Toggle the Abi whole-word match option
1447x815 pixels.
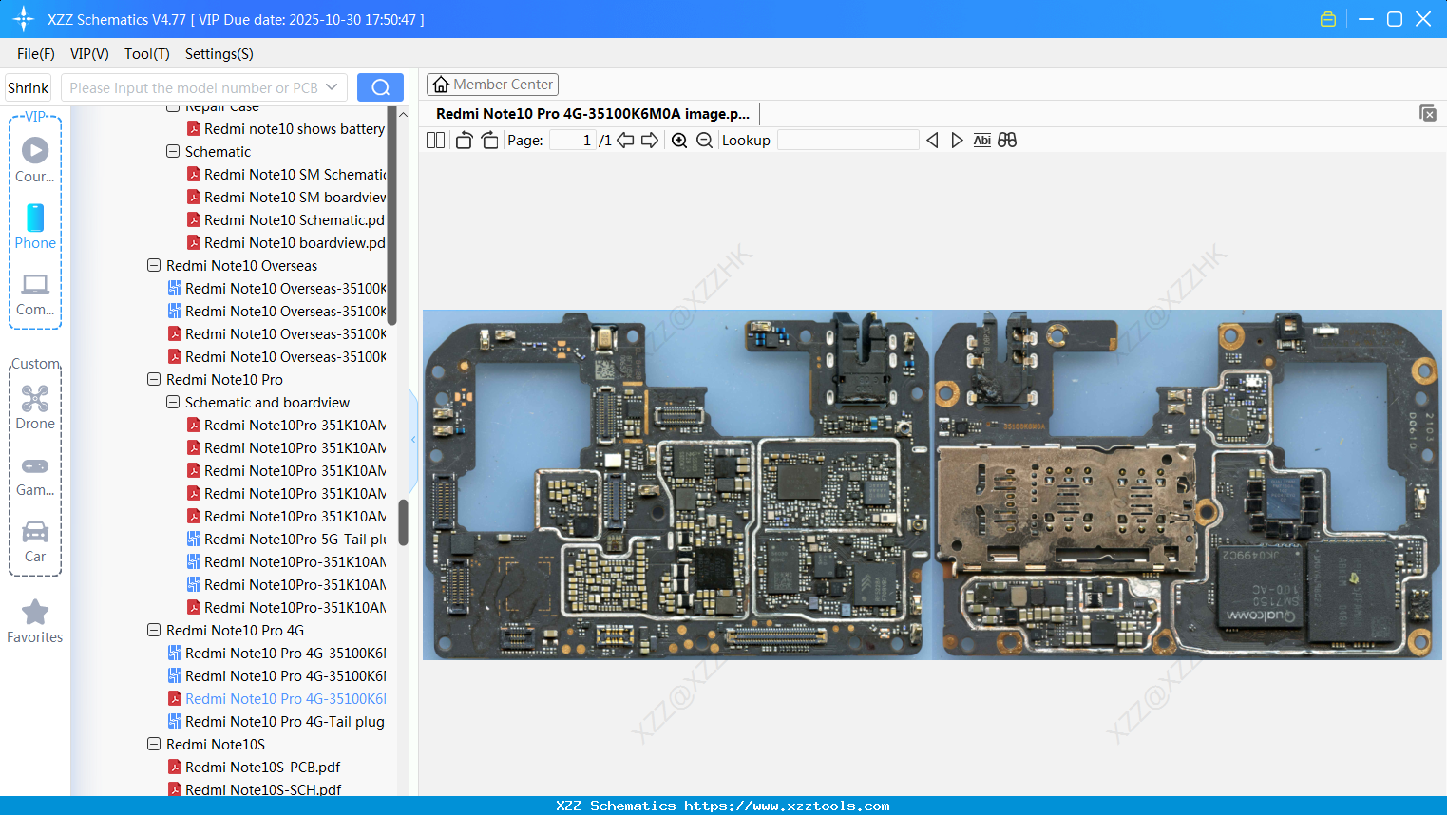click(981, 141)
